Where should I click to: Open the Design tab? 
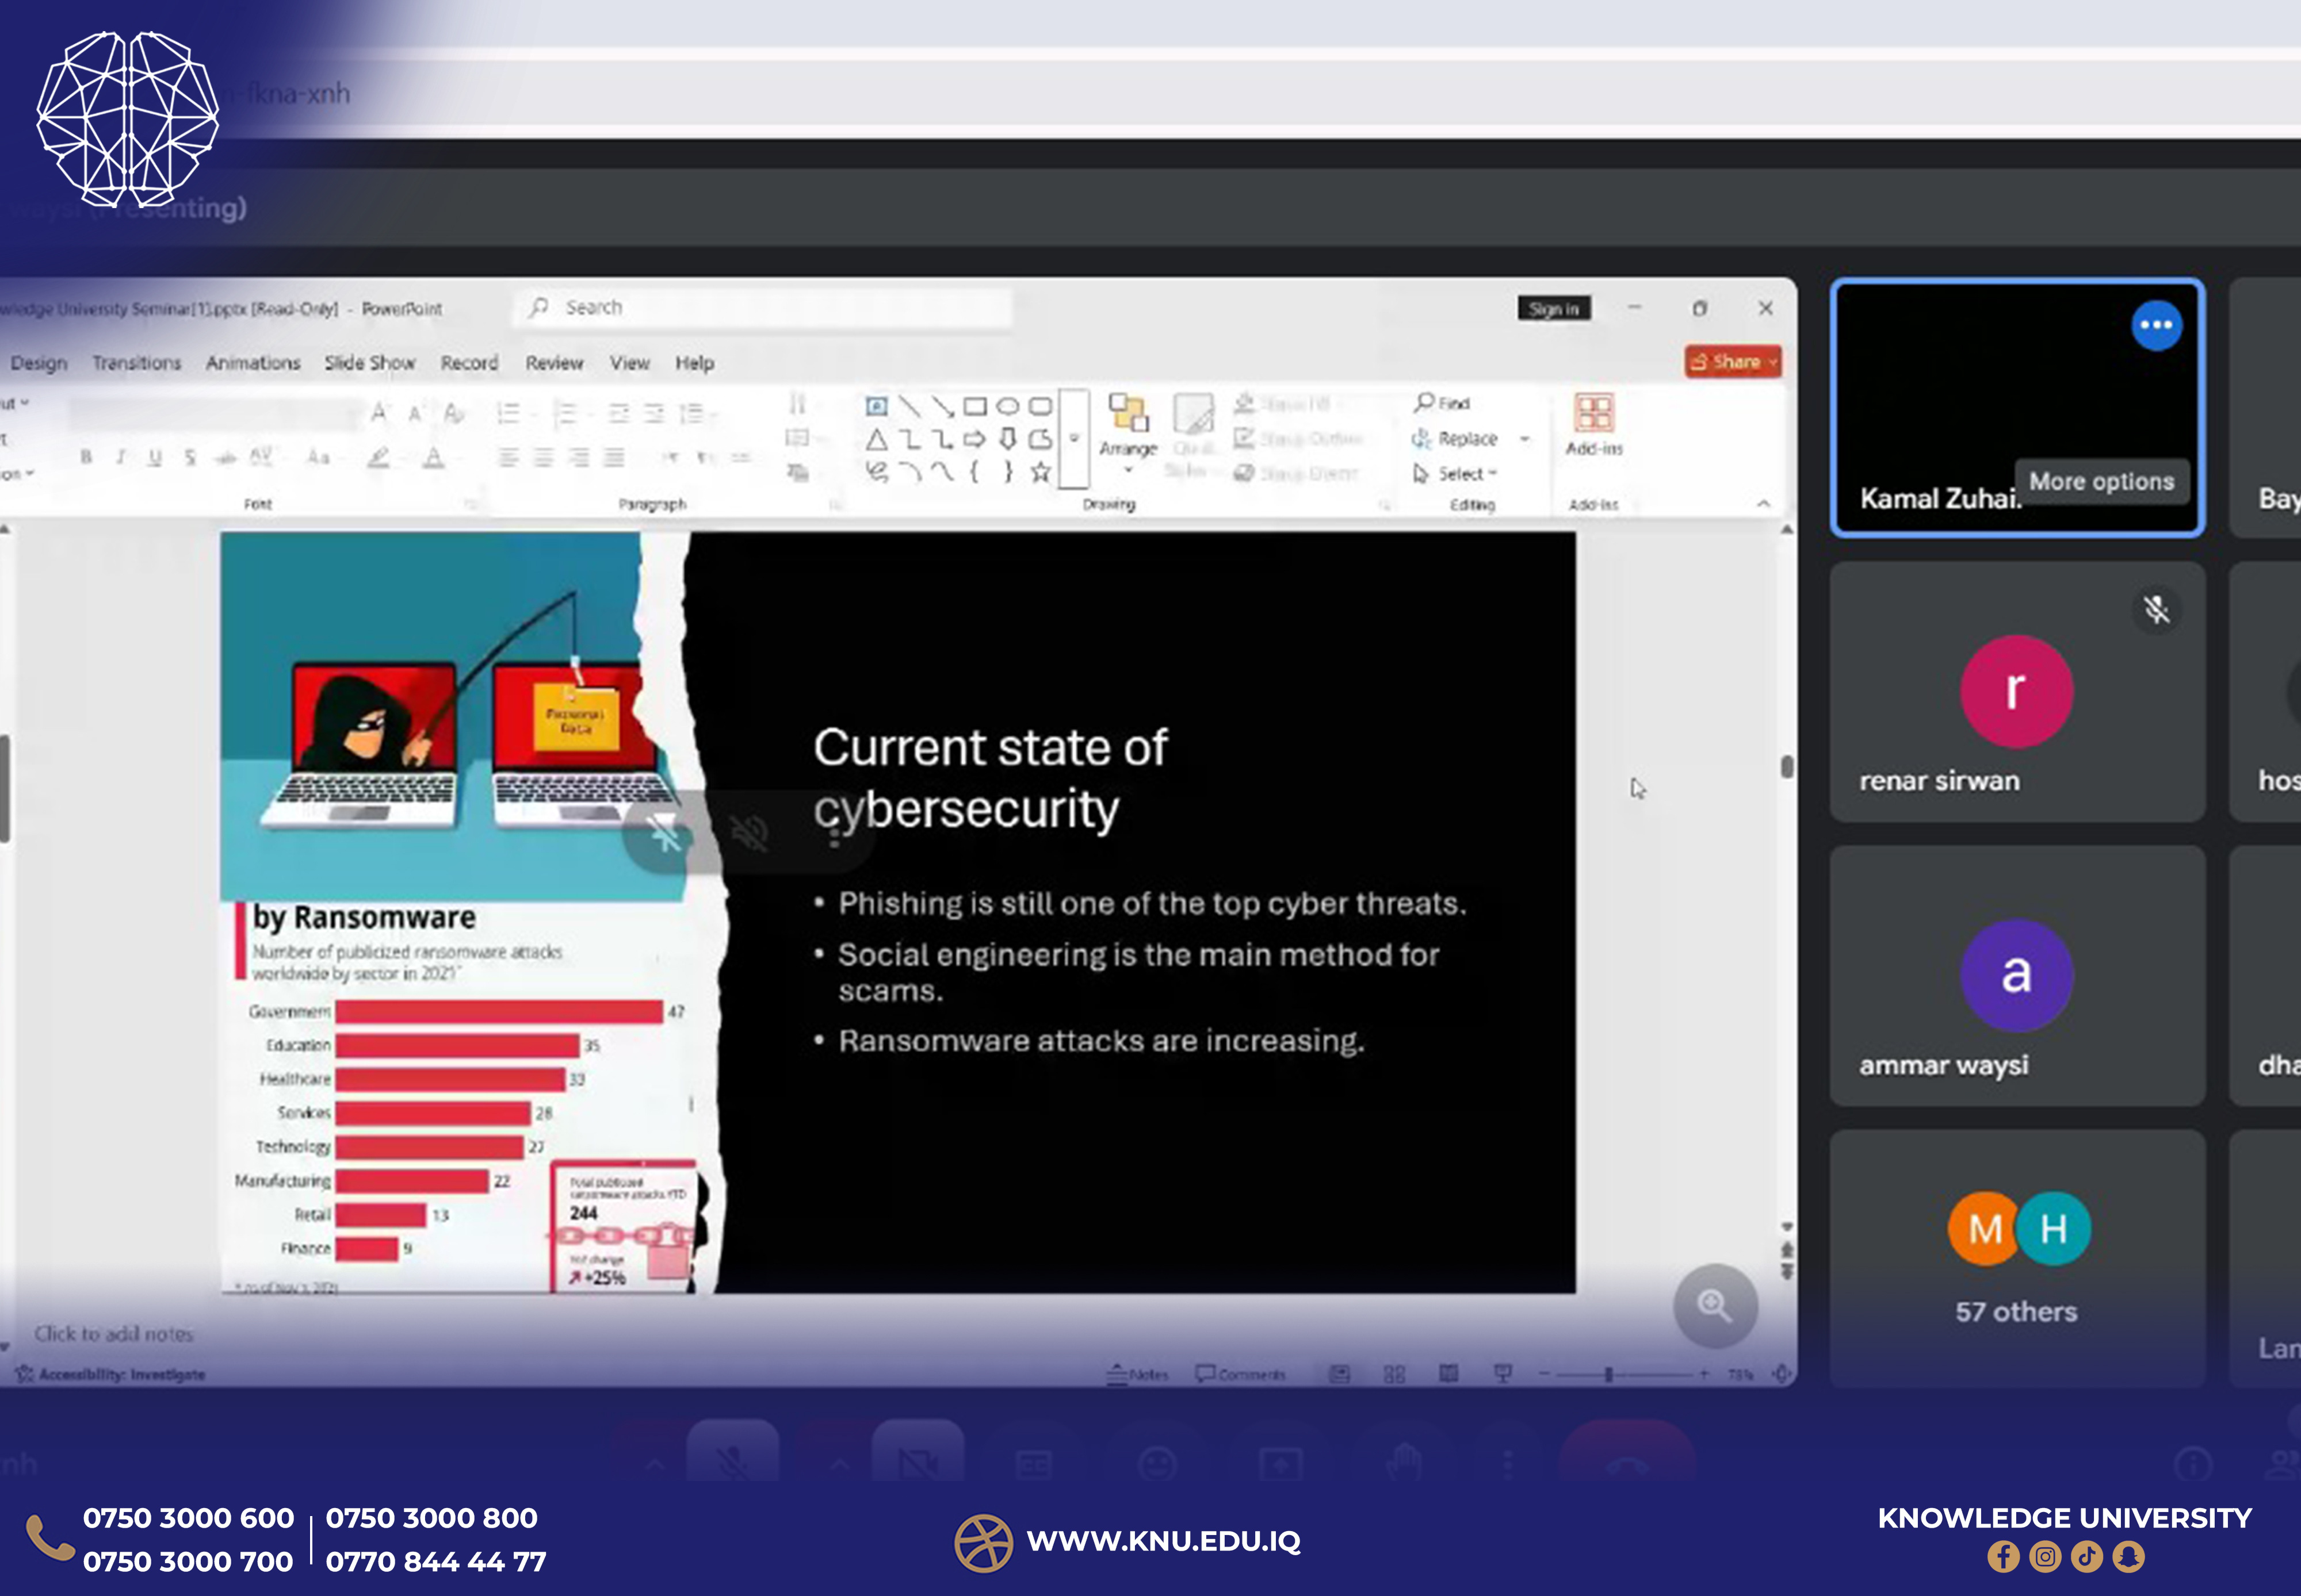(39, 363)
